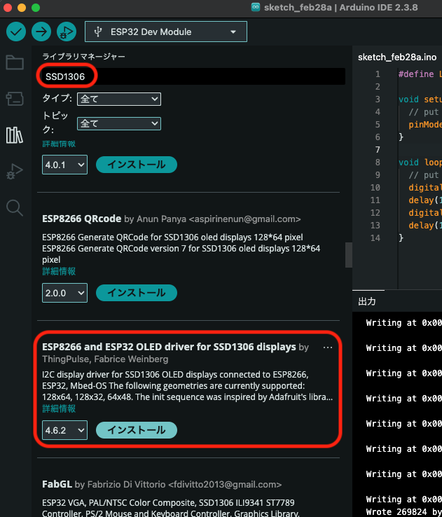
Task: Expand the タイプ filter dropdown
Action: coord(118,99)
